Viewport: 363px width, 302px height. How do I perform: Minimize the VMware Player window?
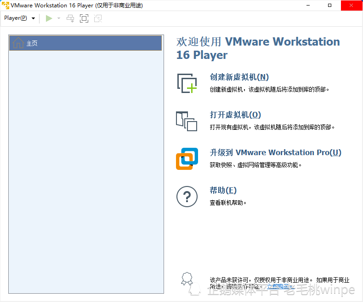pos(308,6)
